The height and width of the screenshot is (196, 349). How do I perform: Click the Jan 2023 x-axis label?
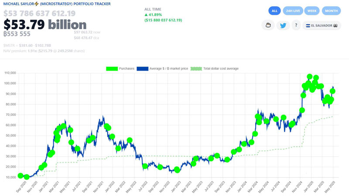coord(176,187)
